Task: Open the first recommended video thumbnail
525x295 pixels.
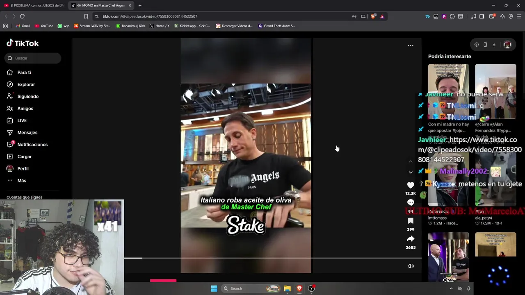Action: pyautogui.click(x=448, y=91)
